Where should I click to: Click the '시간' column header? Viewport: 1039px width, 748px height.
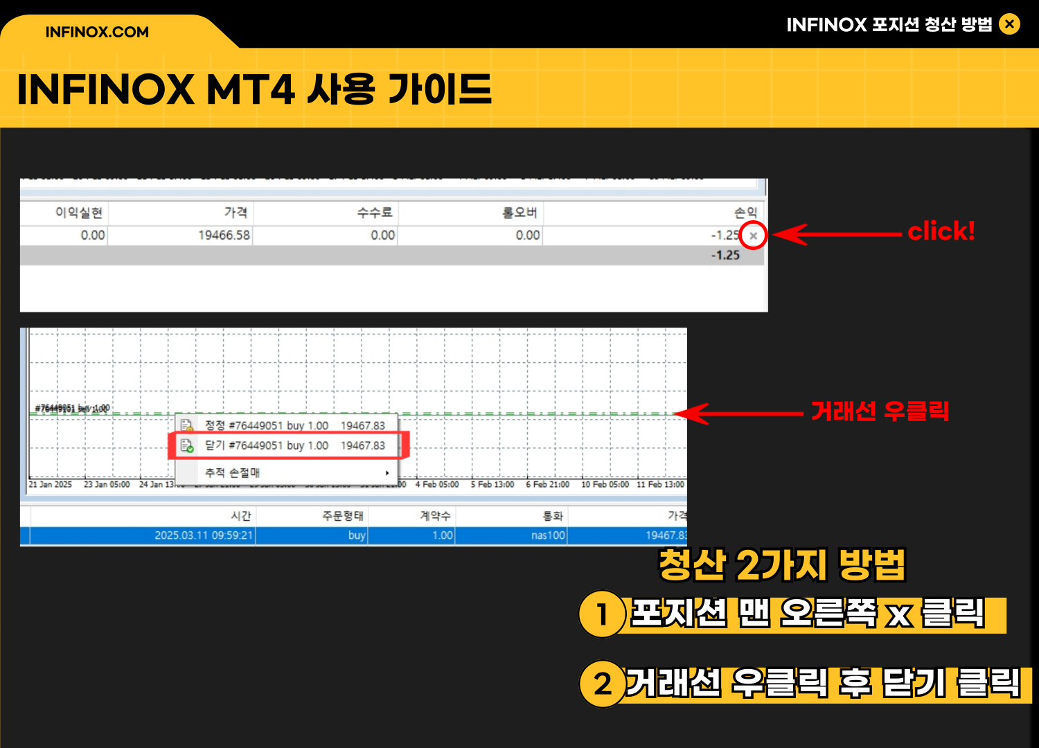pyautogui.click(x=241, y=516)
